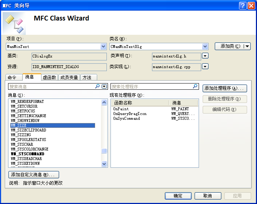
Task: Click 编辑代码 button
Action: click(x=225, y=110)
